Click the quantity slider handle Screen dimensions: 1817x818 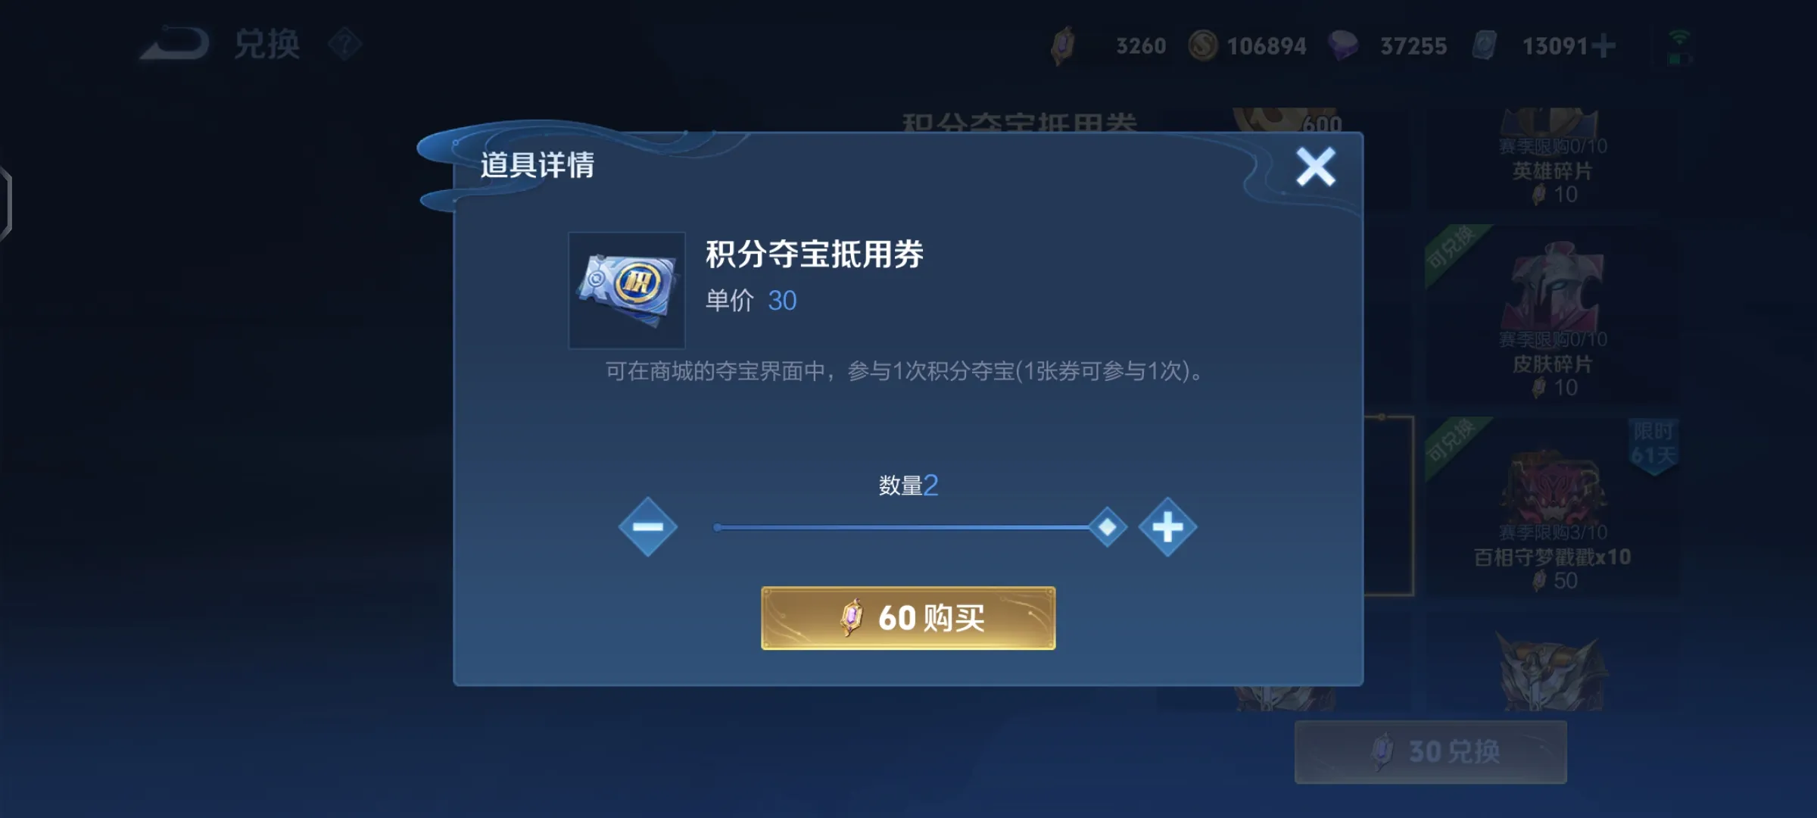click(x=1107, y=527)
